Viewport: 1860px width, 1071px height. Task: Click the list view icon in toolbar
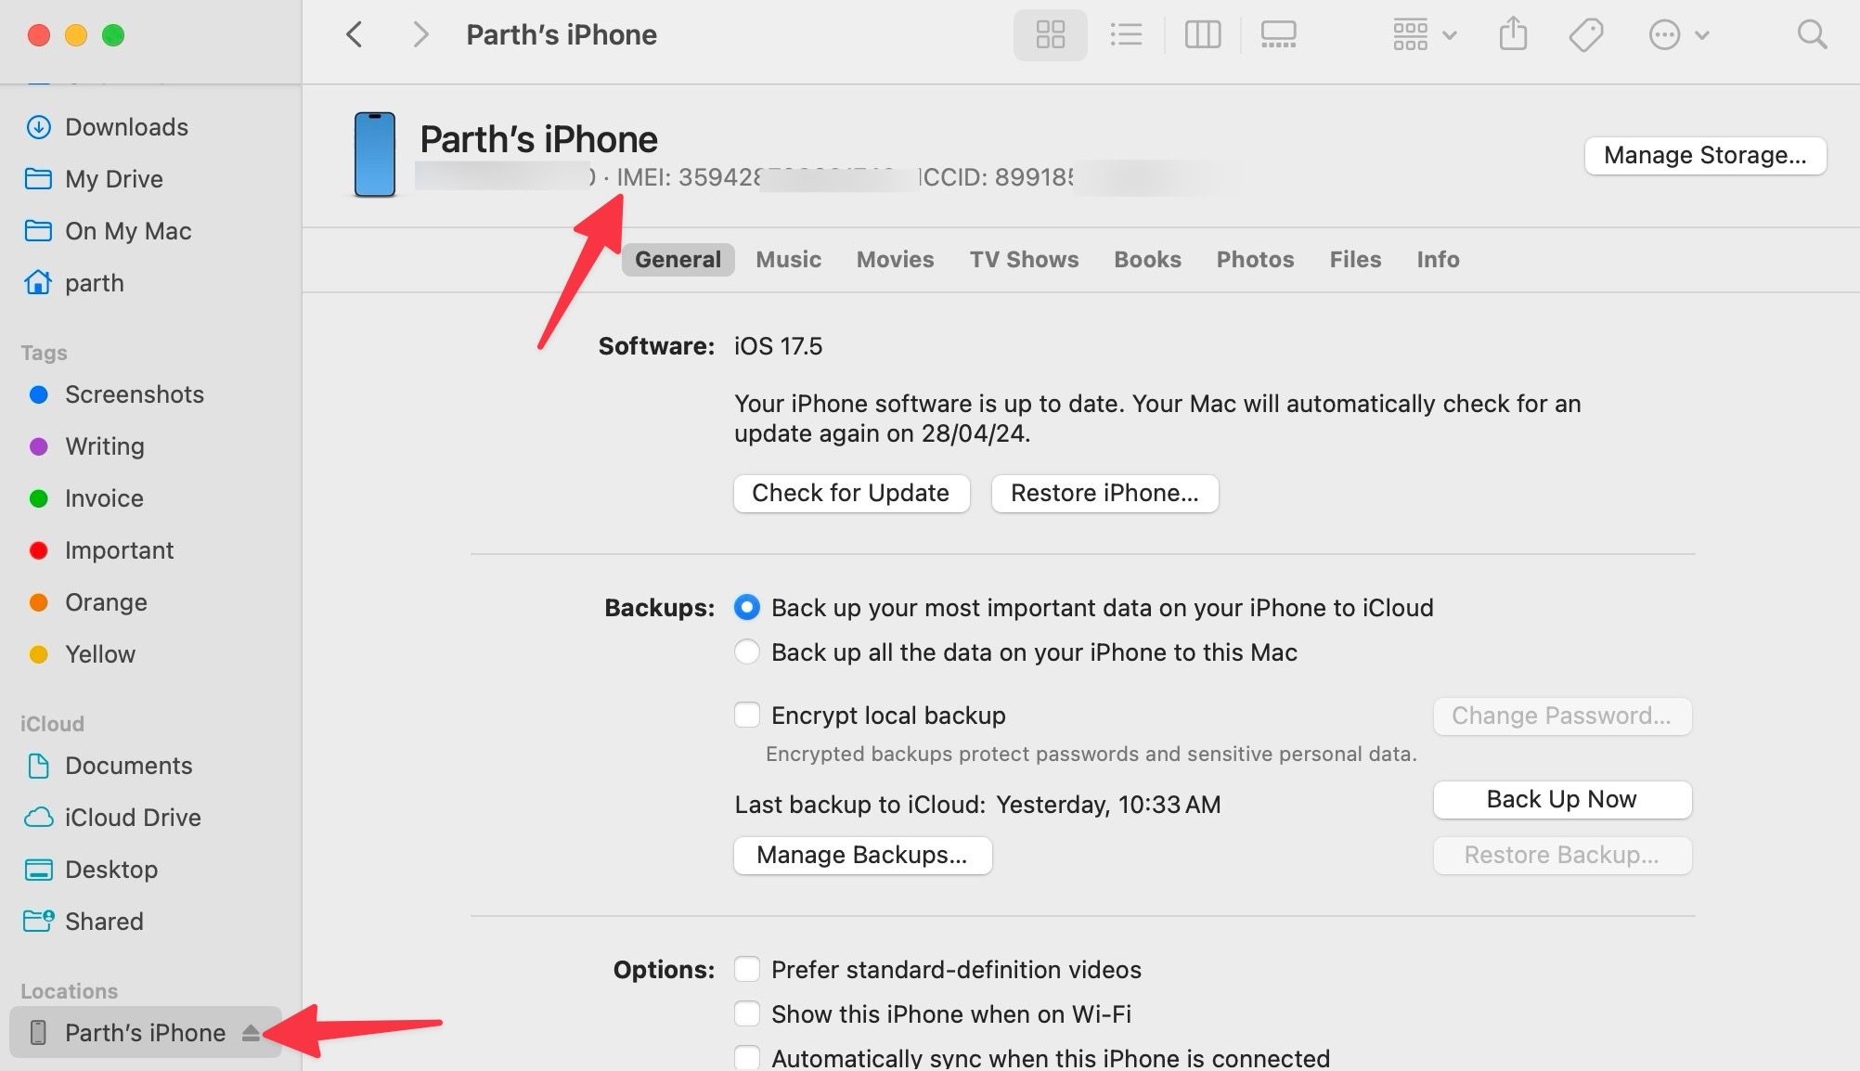pyautogui.click(x=1124, y=34)
